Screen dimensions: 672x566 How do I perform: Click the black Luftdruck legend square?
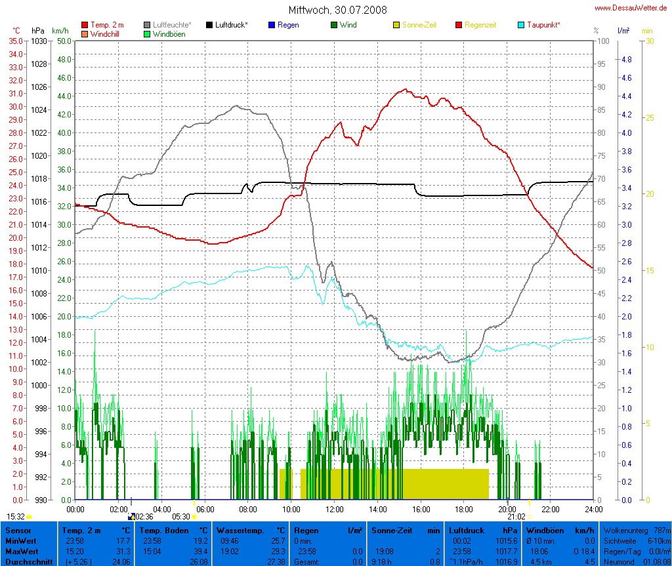click(209, 25)
